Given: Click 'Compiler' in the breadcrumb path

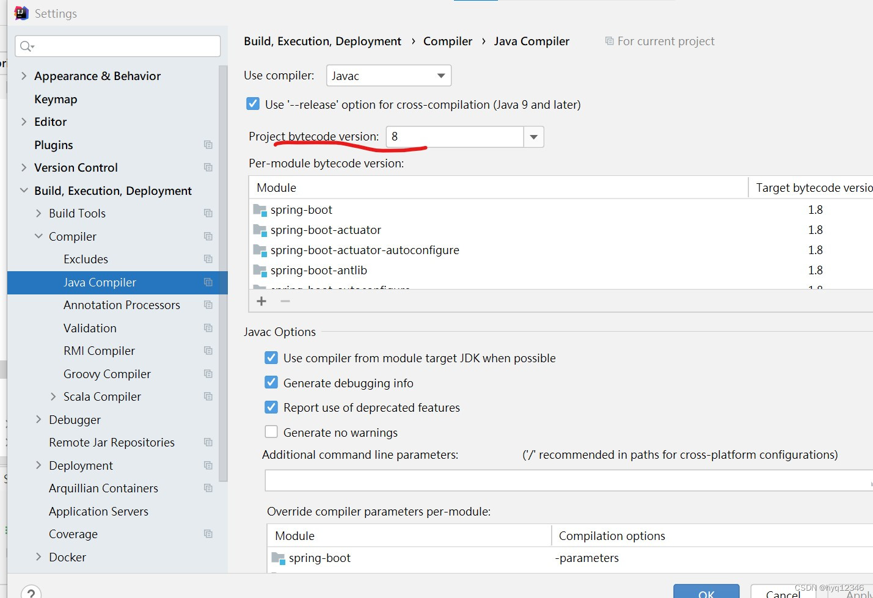Looking at the screenshot, I should coord(447,40).
